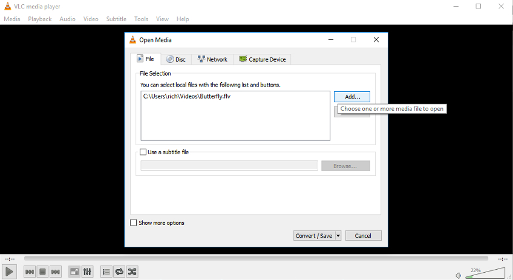Click remaining time label at right of seek bar
This screenshot has width=513, height=280.
503,259
